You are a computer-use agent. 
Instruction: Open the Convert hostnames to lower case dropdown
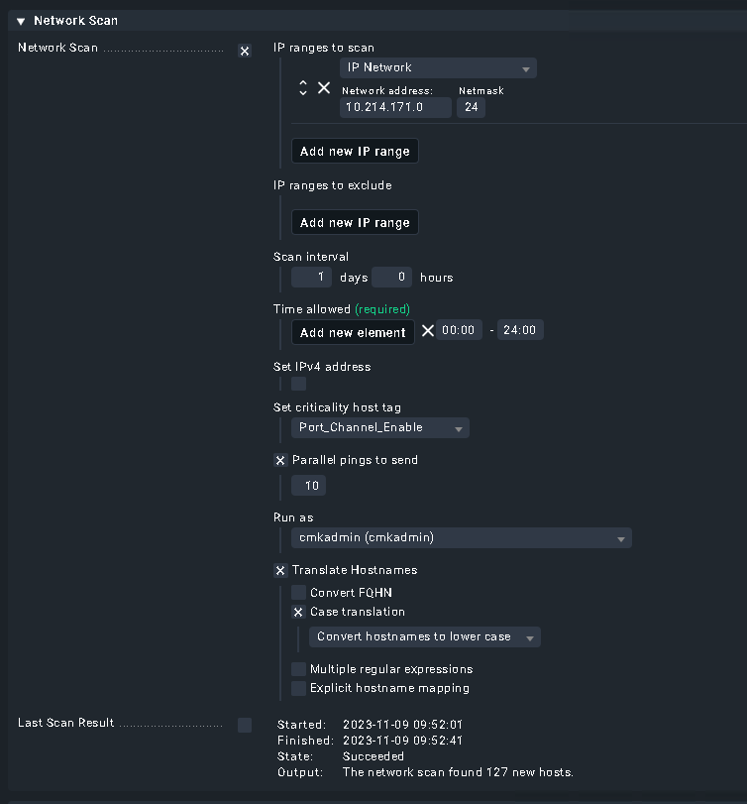click(424, 636)
